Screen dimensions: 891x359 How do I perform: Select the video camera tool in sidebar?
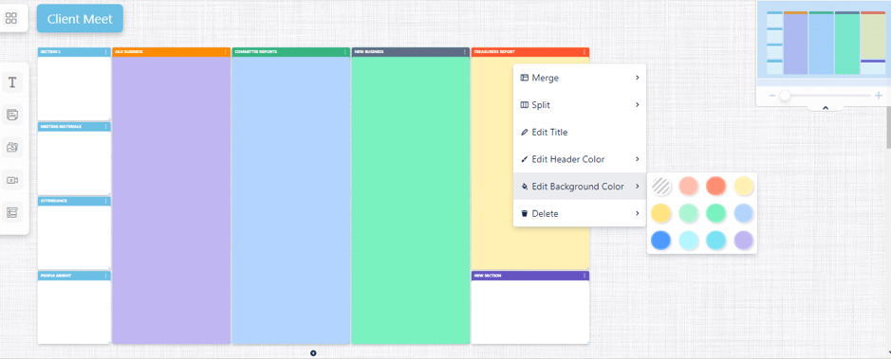[x=12, y=180]
